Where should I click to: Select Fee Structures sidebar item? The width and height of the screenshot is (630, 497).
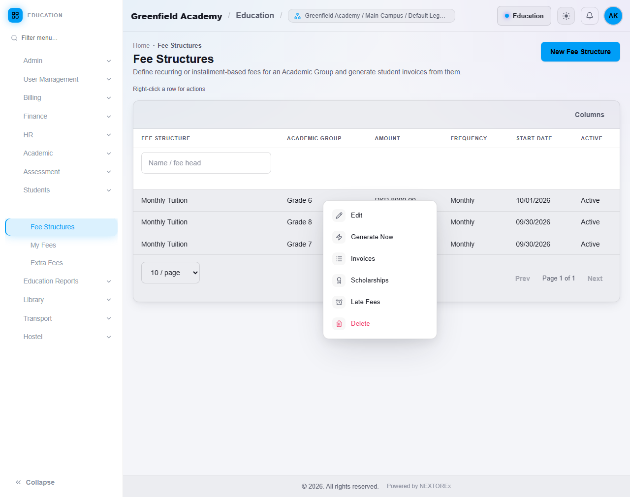tap(62, 227)
